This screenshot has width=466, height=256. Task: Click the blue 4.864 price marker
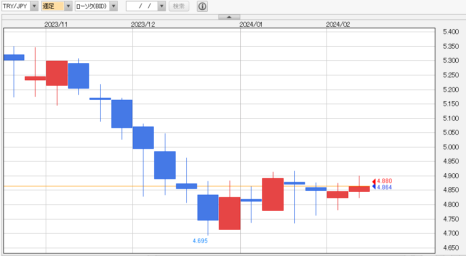pyautogui.click(x=382, y=187)
